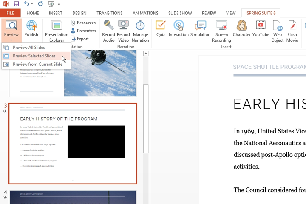Click the PowerPoint application icon

pos(6,4)
